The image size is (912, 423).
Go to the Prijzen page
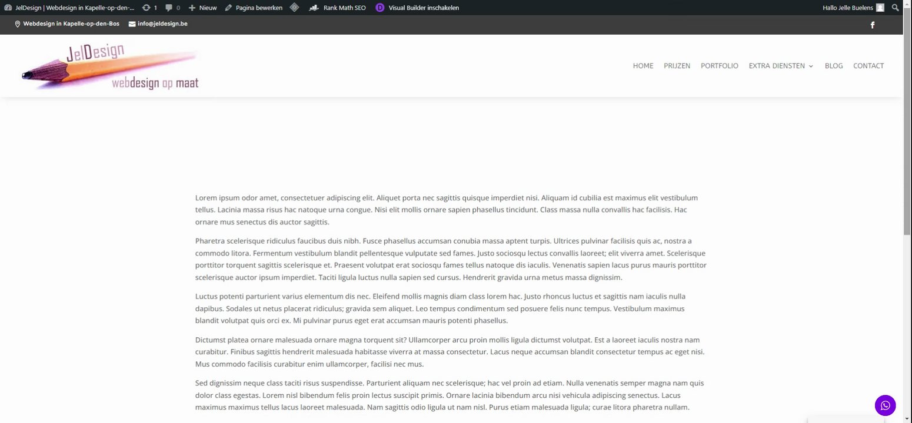pos(677,66)
